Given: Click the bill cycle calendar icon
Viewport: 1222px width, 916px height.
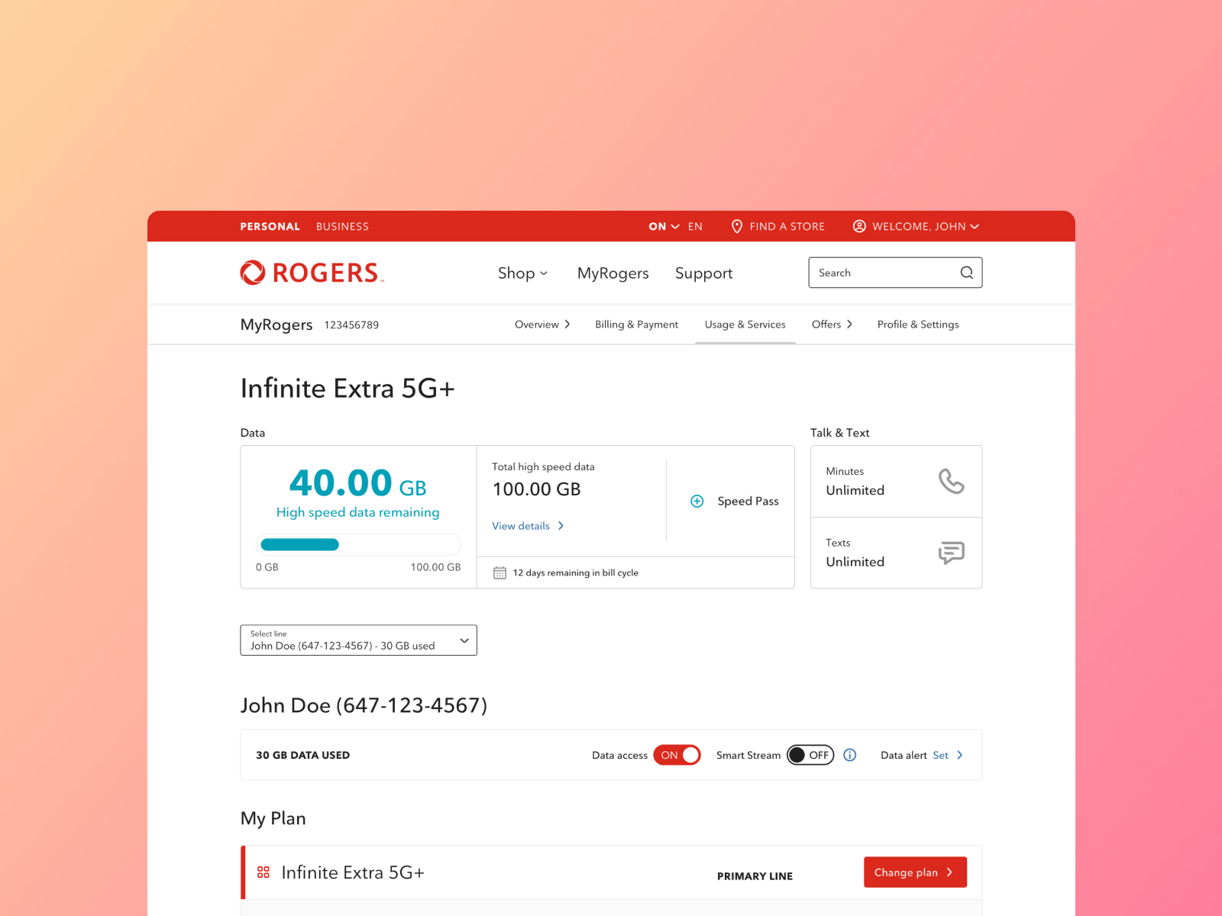Looking at the screenshot, I should point(499,572).
